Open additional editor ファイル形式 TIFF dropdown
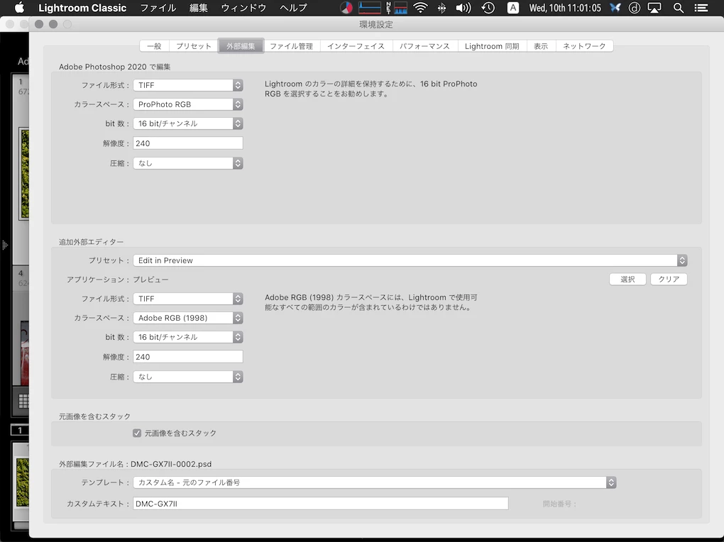The height and width of the screenshot is (542, 724). pos(188,299)
